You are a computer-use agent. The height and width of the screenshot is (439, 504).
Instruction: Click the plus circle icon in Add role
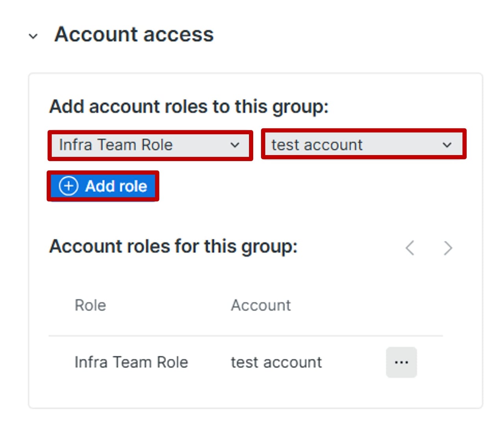pos(69,186)
